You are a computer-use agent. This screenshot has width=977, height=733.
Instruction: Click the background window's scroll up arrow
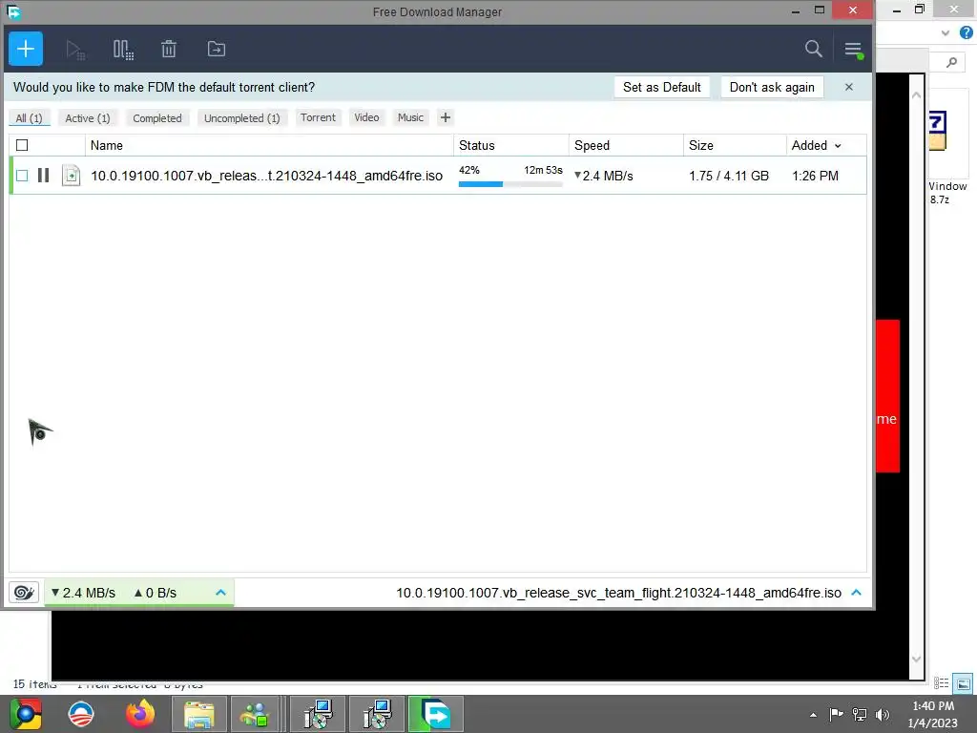coord(917,95)
